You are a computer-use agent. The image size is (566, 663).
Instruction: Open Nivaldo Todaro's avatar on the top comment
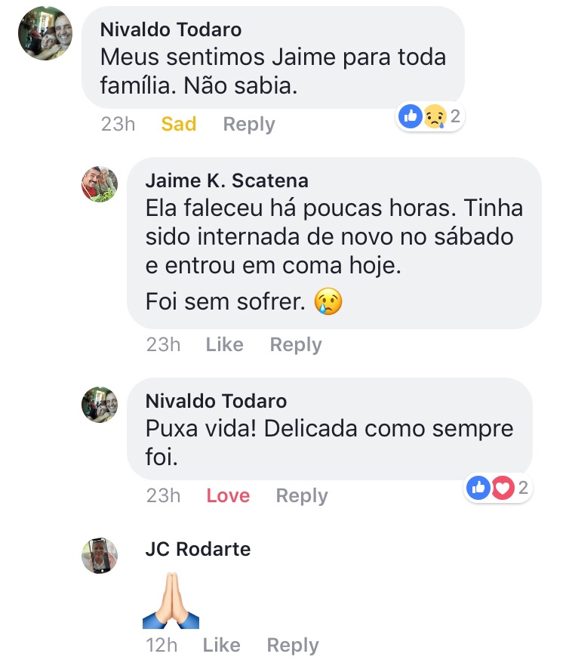pyautogui.click(x=45, y=34)
